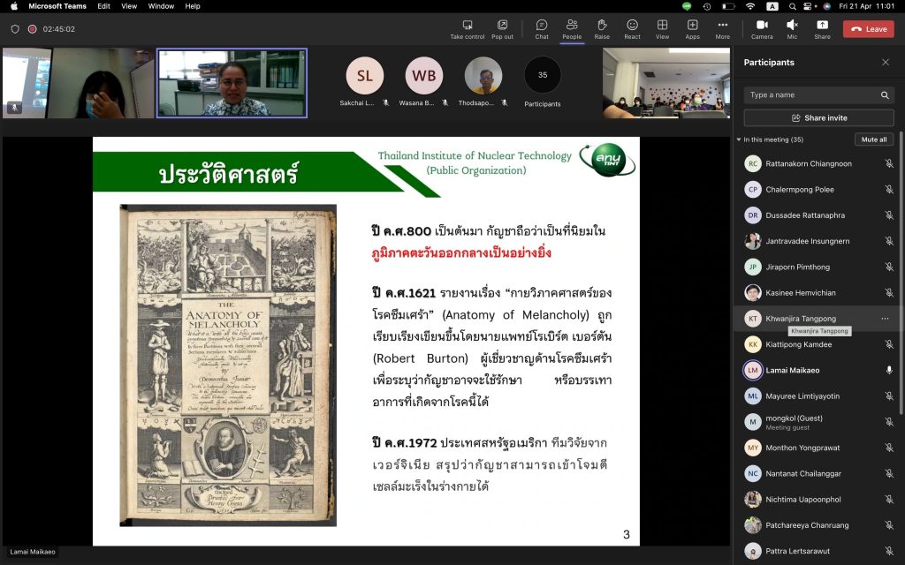Toggle the People panel

coord(572,29)
